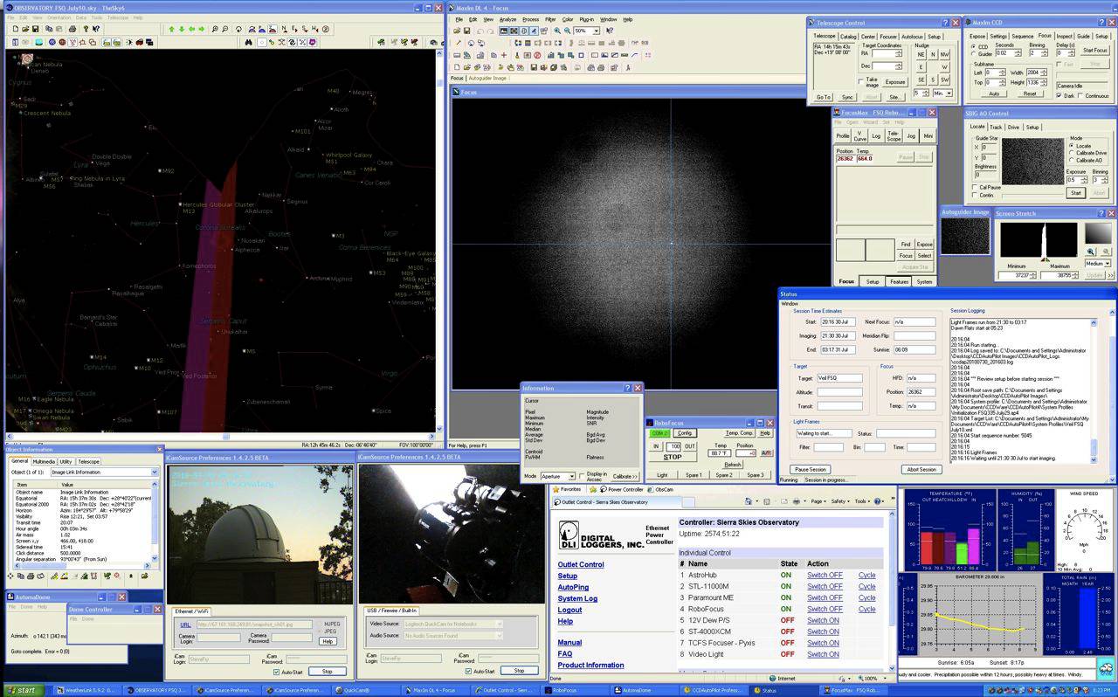Select the Zoom Out magnifier in MaxIm DL toolbar
The height and width of the screenshot is (697, 1118).
pyautogui.click(x=566, y=31)
